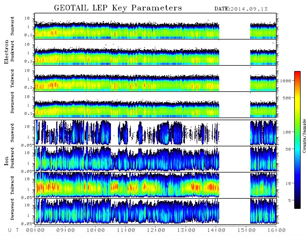Click the 11:00 time axis label
Screen dimensions: 306x235
pyautogui.click(x=126, y=230)
